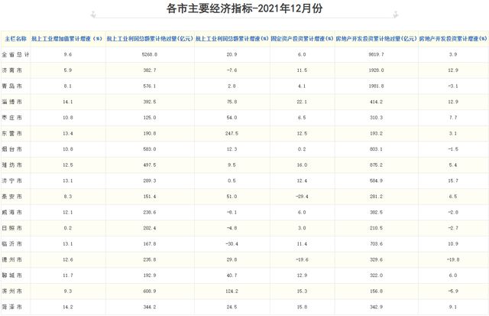Click 菏泽市 industrial growth value 14.2
This screenshot has height=316, width=489.
coord(68,307)
